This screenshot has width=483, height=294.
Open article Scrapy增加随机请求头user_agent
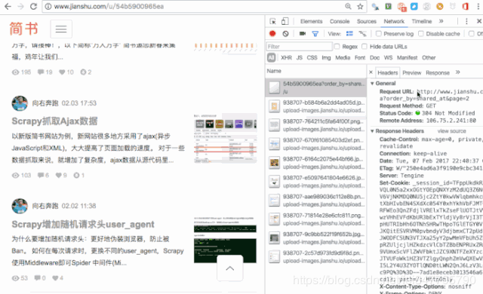(x=83, y=224)
